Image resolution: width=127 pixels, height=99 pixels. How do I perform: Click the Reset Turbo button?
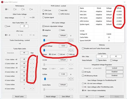click(19, 97)
